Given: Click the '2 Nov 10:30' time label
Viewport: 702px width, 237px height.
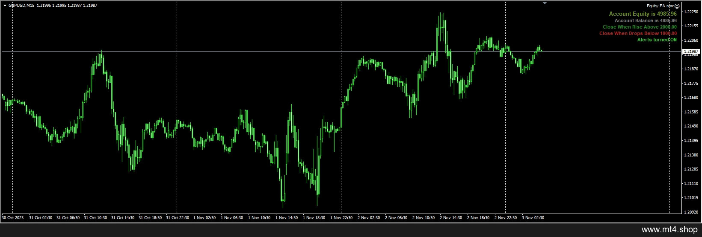Looking at the screenshot, I should pos(424,218).
